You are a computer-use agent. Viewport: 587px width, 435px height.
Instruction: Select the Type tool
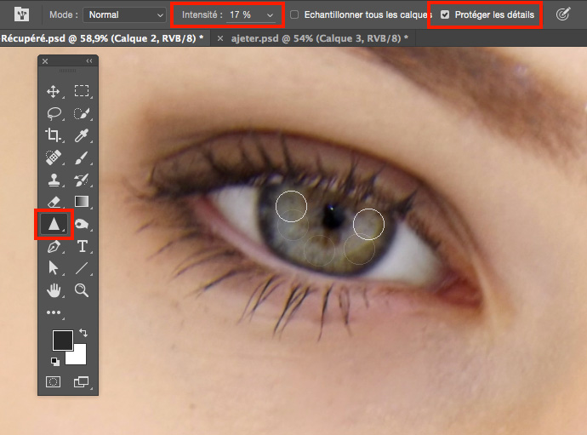click(83, 247)
